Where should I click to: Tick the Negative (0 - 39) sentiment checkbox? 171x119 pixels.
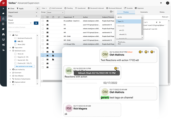pyautogui.click(x=15, y=57)
